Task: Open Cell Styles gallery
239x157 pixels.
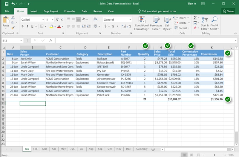Action: pyautogui.click(x=167, y=23)
